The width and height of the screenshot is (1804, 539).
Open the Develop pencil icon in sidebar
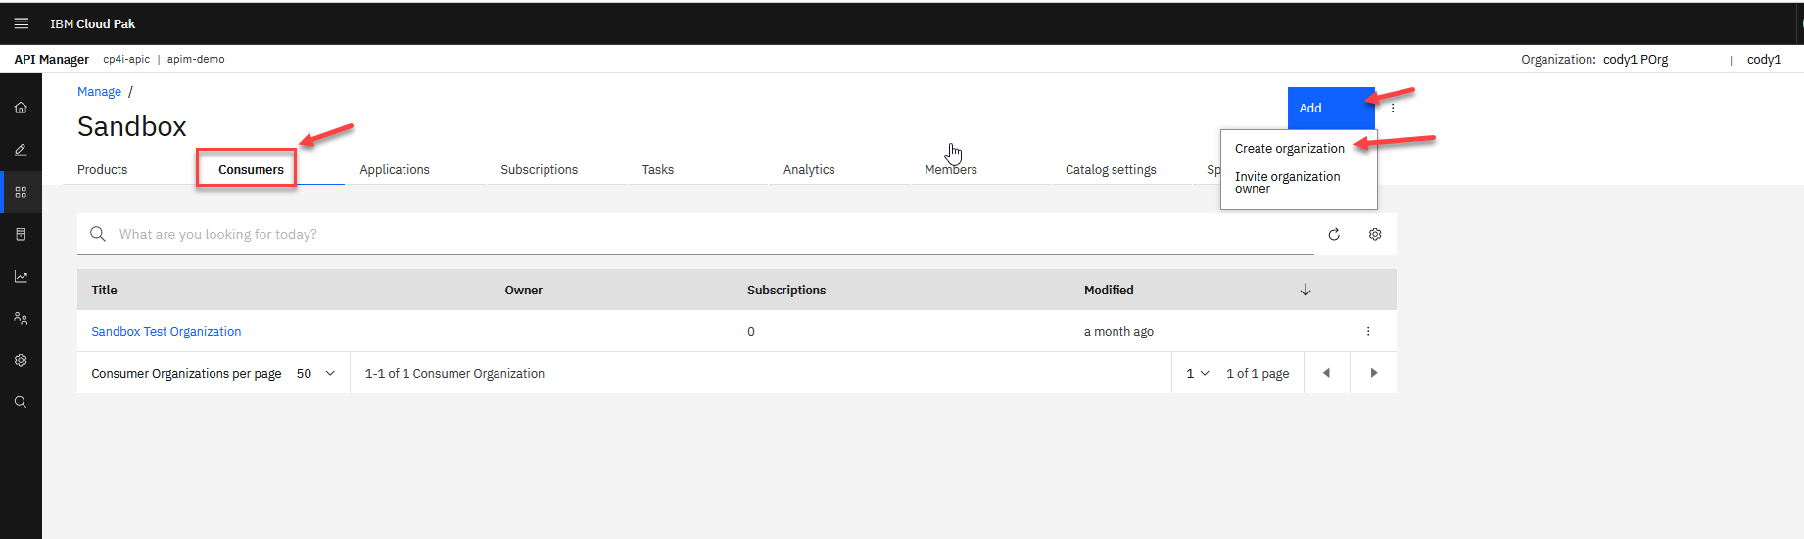(21, 150)
